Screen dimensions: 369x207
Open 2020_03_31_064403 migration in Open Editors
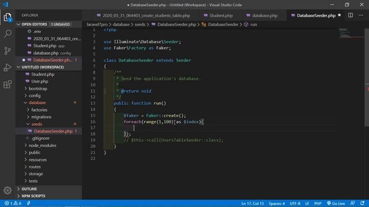(x=57, y=39)
